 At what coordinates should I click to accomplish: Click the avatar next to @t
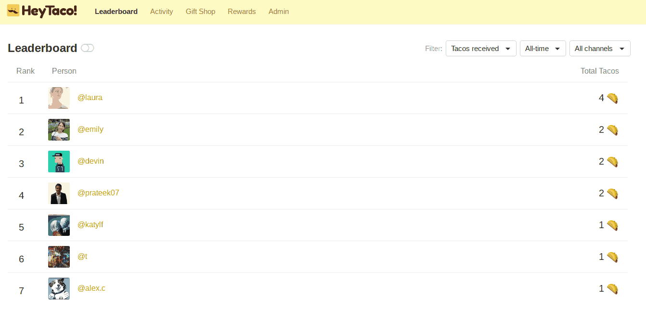tap(59, 257)
